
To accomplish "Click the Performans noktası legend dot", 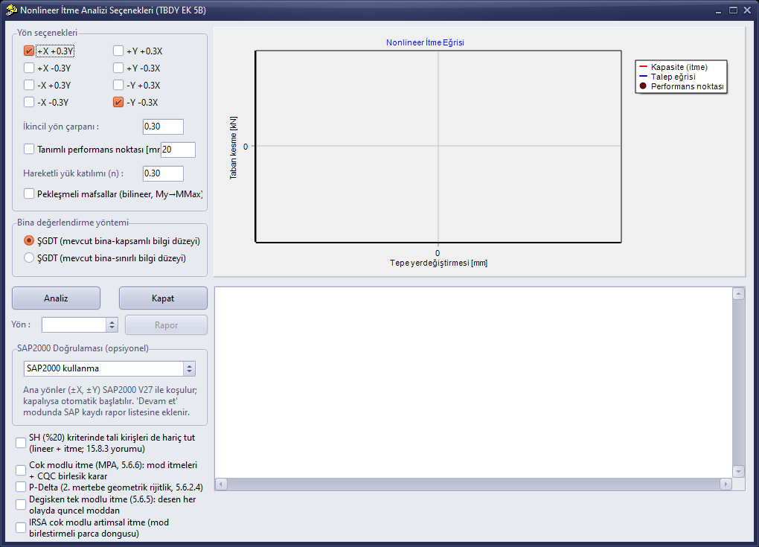I will coord(643,86).
